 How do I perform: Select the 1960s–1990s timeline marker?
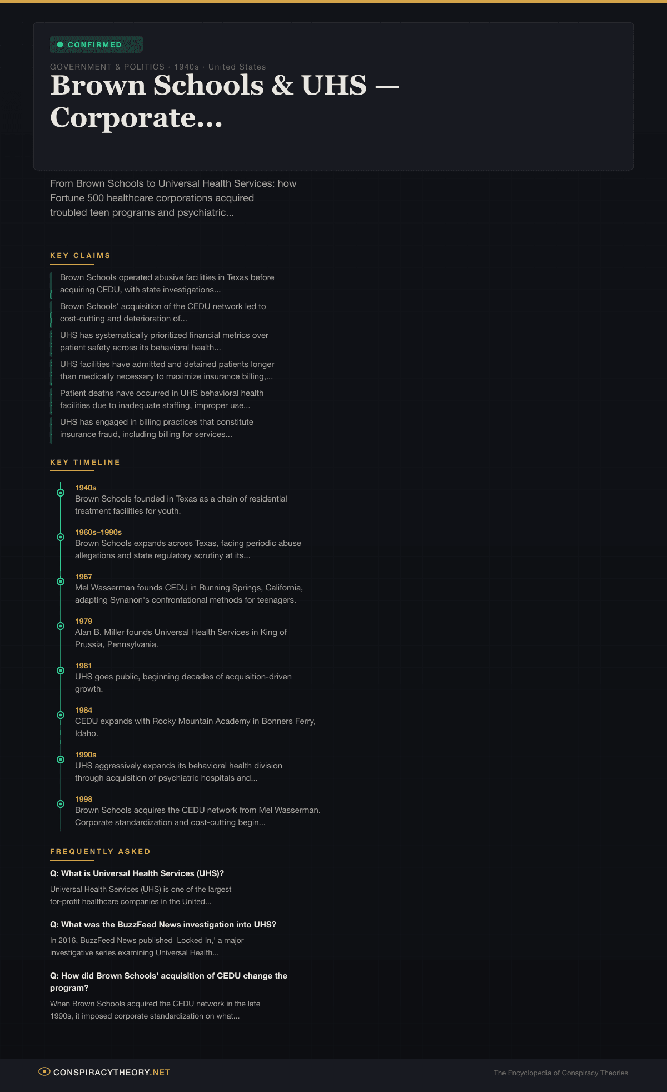point(61,537)
